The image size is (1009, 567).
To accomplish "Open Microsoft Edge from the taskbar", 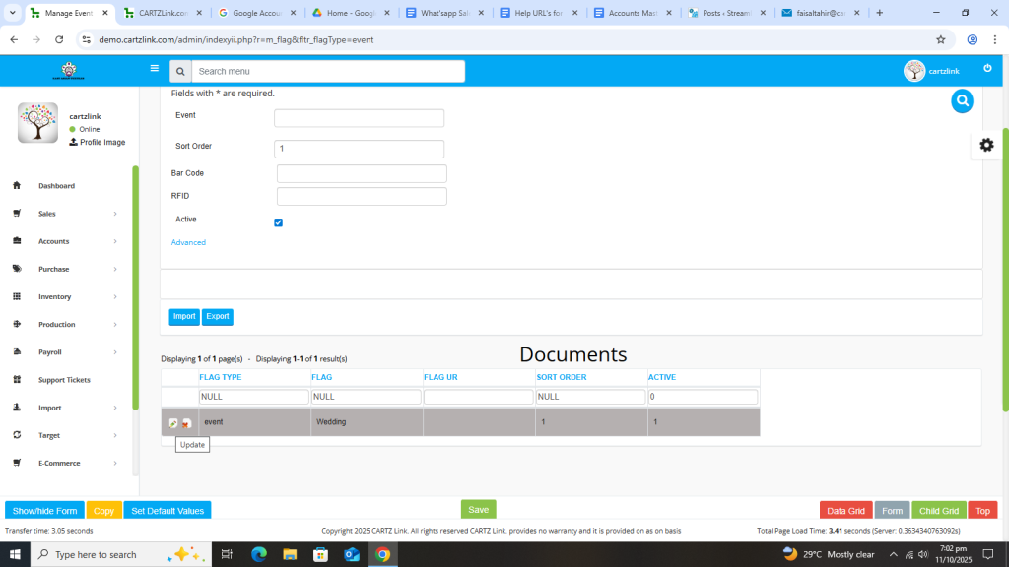I will (259, 554).
